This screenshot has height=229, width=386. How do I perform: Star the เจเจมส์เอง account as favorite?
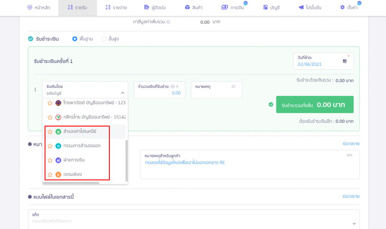pyautogui.click(x=50, y=175)
